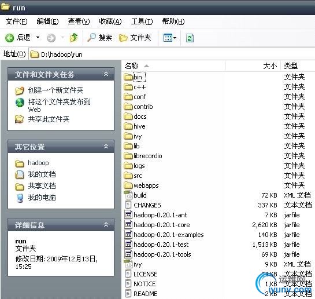Select the bin folder icon

click(x=128, y=77)
